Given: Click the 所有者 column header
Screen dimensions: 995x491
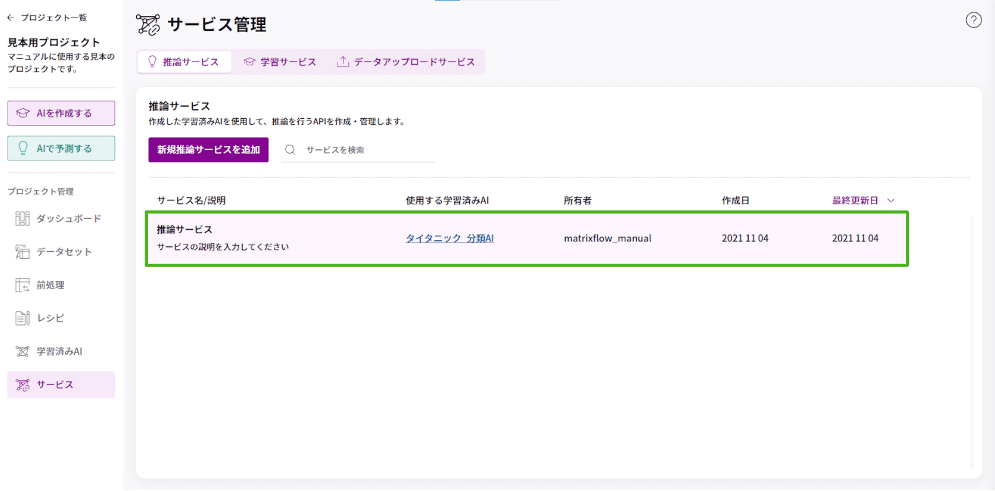Looking at the screenshot, I should point(578,201).
